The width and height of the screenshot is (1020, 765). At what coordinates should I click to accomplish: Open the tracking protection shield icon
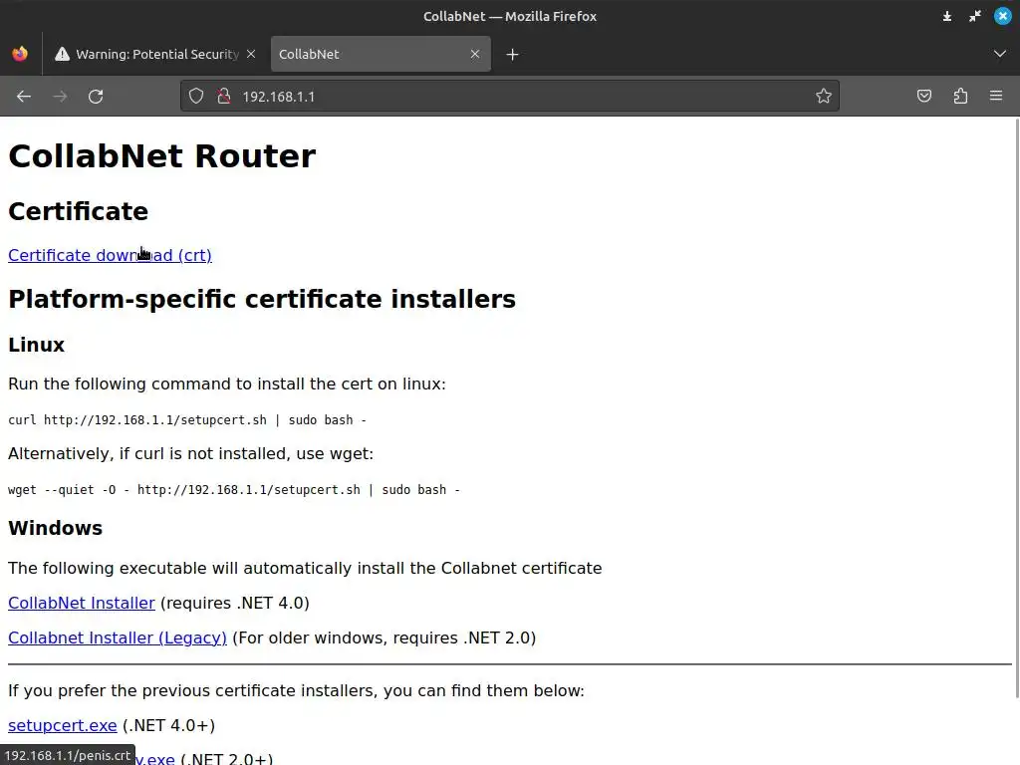[196, 97]
